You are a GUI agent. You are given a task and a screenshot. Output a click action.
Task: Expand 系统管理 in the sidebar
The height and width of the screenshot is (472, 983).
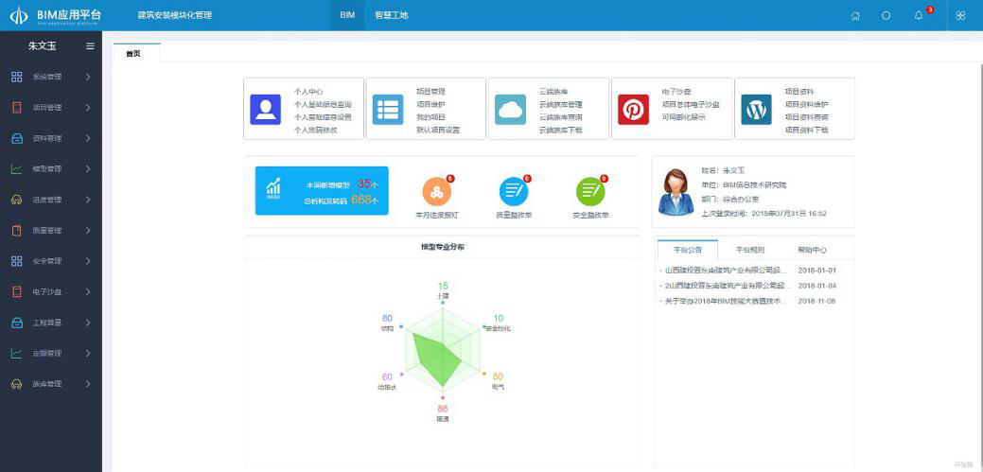point(51,77)
